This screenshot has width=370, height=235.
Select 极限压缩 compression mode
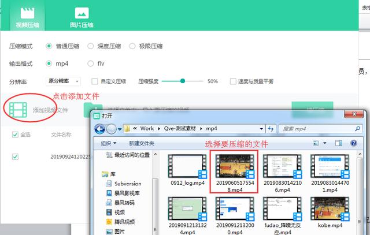[x=133, y=46]
